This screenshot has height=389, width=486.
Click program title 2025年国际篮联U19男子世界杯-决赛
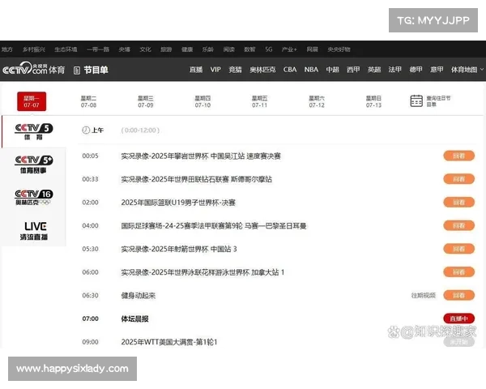178,203
